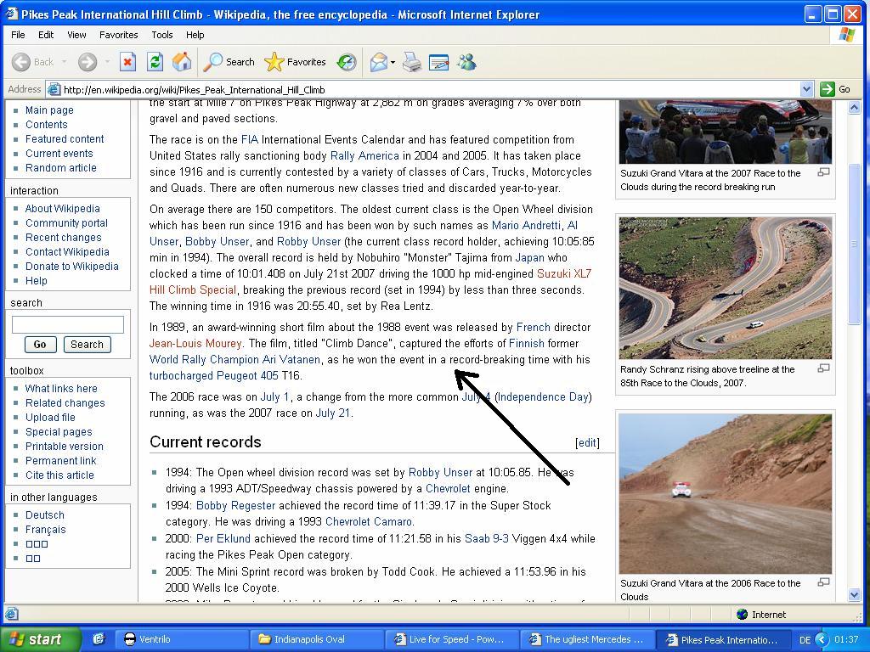The height and width of the screenshot is (652, 870).
Task: Click the Mail envelope icon
Action: pos(378,62)
